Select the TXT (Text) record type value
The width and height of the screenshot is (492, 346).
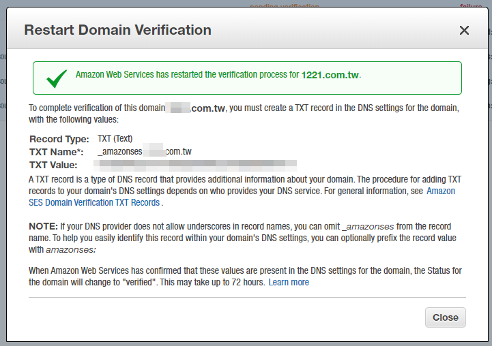115,138
